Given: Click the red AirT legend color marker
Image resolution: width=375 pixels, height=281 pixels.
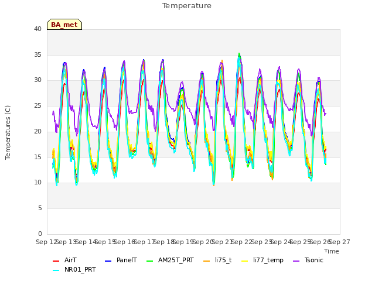Looking at the screenshot, I should click(56, 261).
